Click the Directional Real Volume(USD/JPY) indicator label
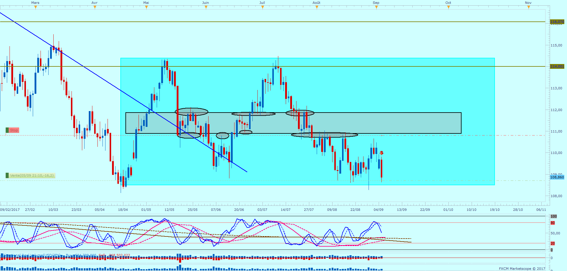The width and height of the screenshot is (567, 271). [x=31, y=256]
